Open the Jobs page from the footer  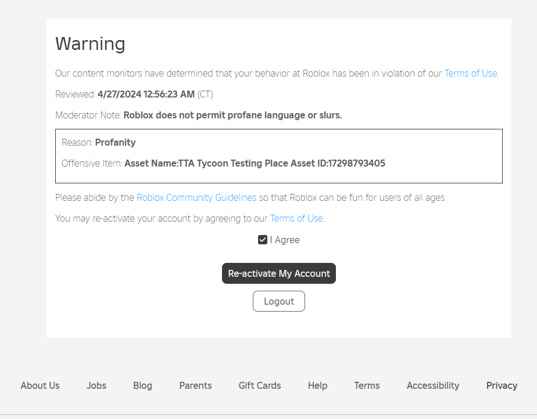(x=96, y=385)
